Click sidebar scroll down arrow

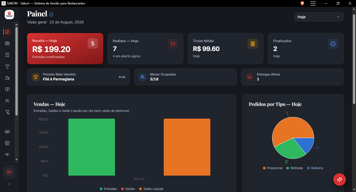click(16, 159)
